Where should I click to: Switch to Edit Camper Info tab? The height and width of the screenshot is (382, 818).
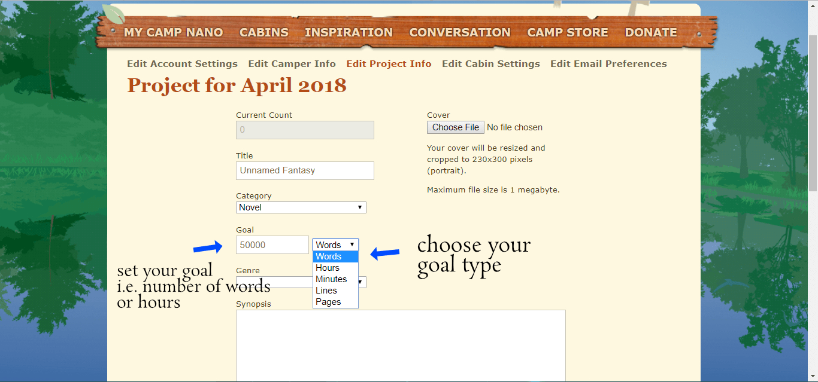[x=292, y=63]
